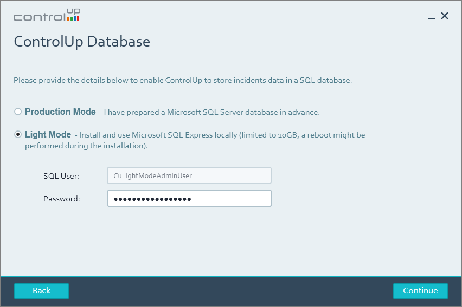Screen dimensions: 462x307
Task: Select the Production Mode radio button
Action: pos(18,112)
